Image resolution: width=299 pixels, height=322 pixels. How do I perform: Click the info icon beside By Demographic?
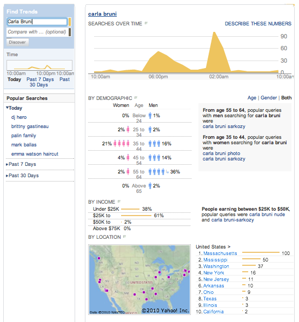[136, 98]
